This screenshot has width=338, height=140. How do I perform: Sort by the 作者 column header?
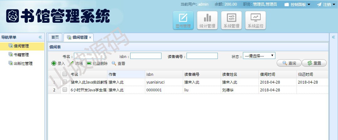click(126, 74)
